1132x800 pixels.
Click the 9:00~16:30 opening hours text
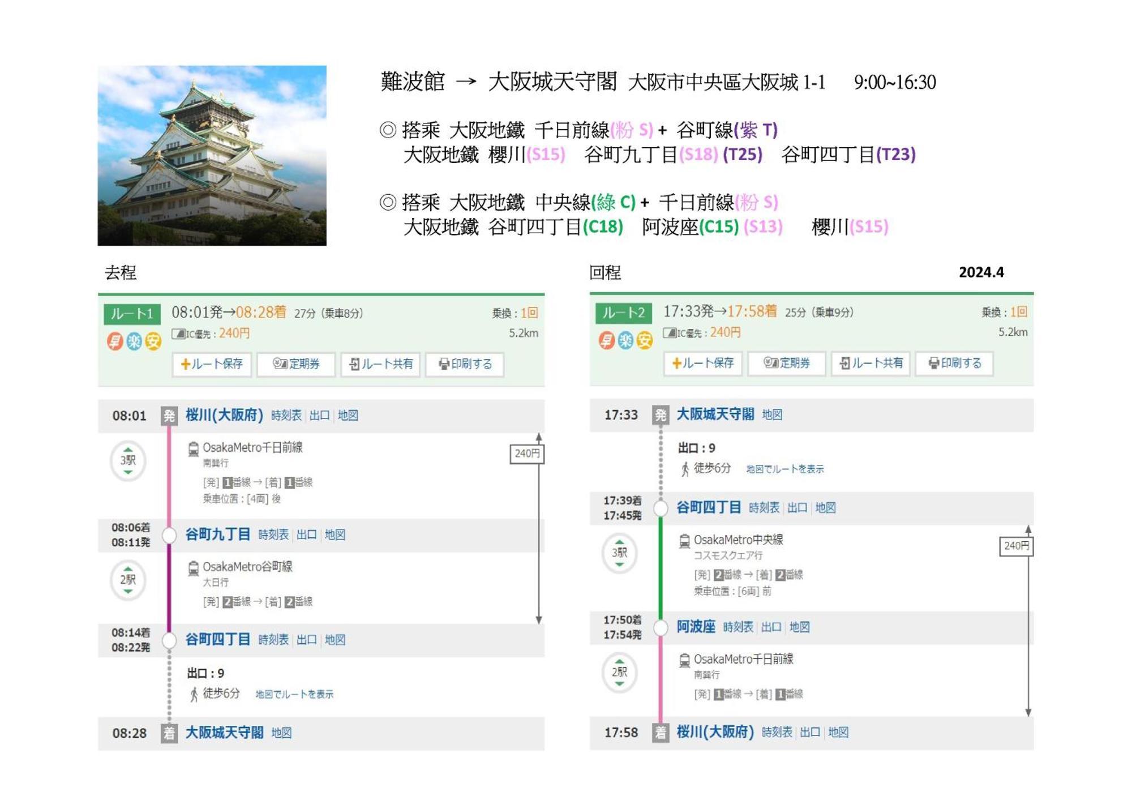(894, 83)
